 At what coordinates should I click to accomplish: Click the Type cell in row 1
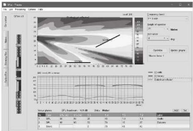pyautogui.click(x=52, y=119)
